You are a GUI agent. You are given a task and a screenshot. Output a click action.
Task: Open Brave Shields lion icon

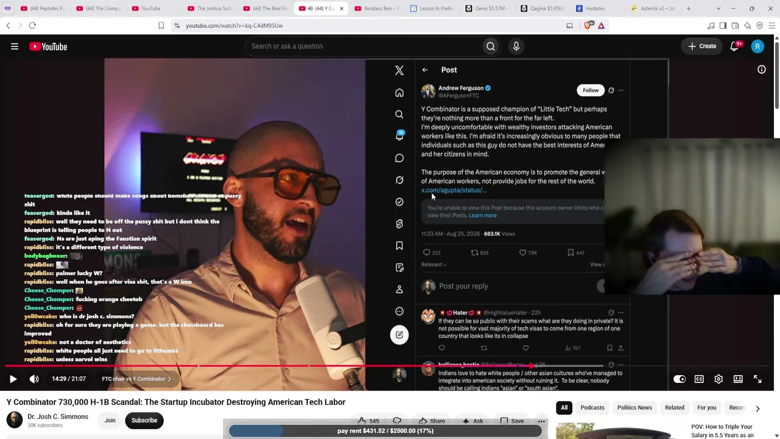pyautogui.click(x=588, y=26)
